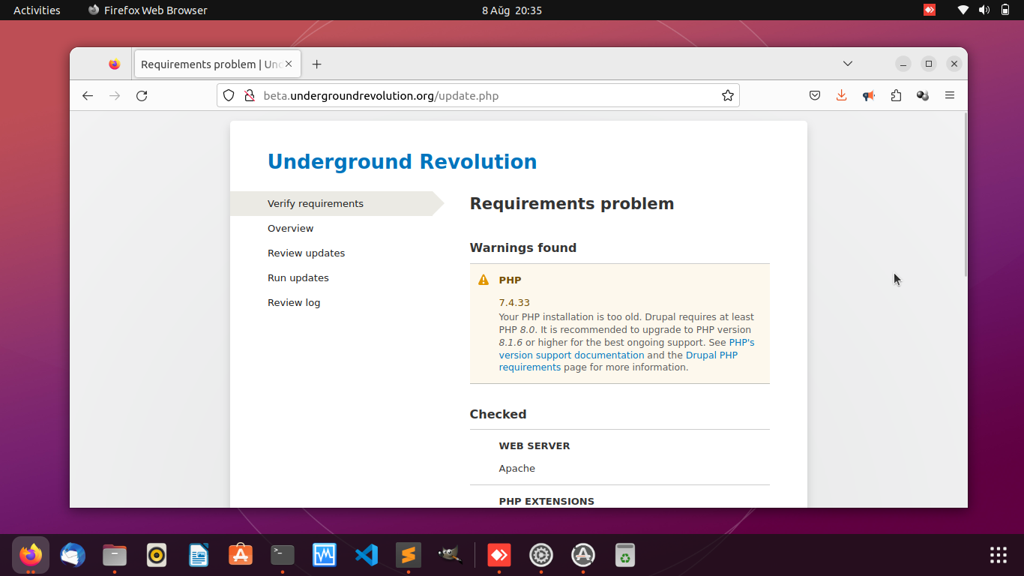
Task: Bookmark this page with the star icon
Action: (727, 95)
